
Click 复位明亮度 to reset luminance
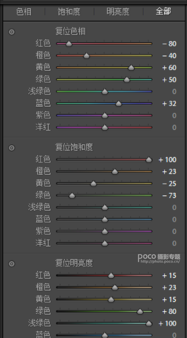pos(74,263)
